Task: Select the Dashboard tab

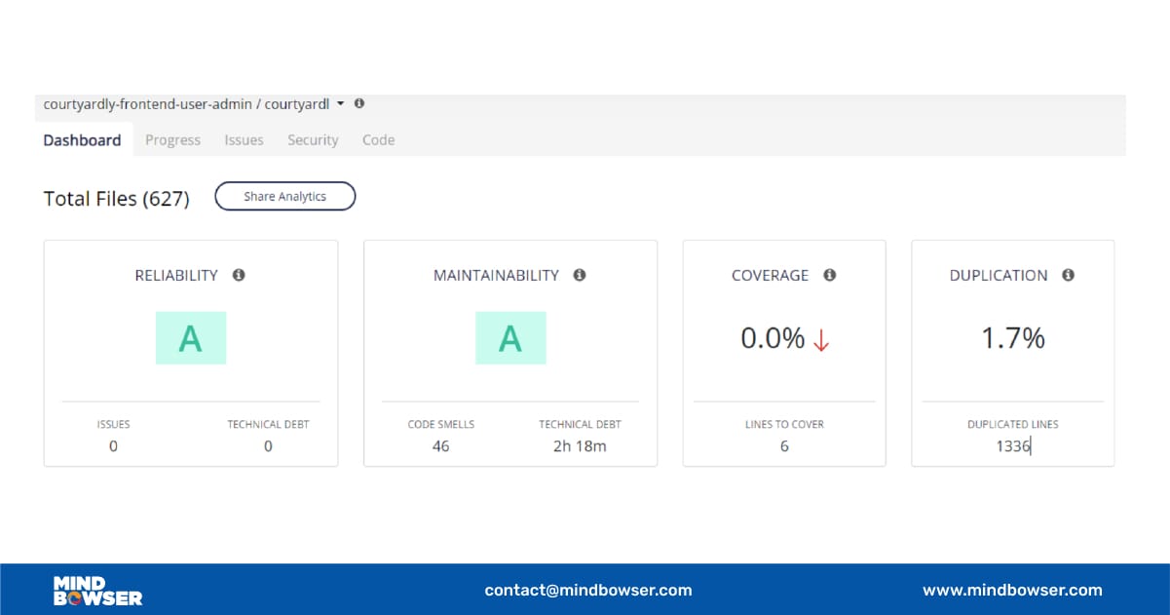Action: click(x=82, y=139)
